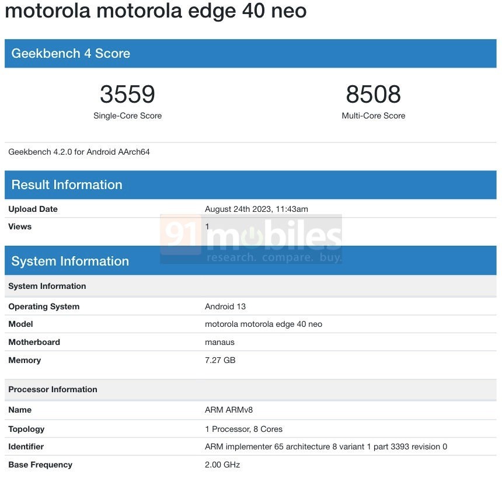502x478 pixels.
Task: Click the 'Android 13' operating system value
Action: click(225, 306)
